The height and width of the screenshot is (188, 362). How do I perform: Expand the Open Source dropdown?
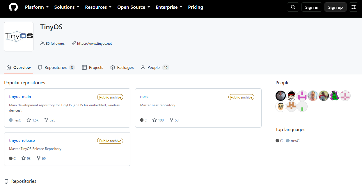click(x=134, y=7)
